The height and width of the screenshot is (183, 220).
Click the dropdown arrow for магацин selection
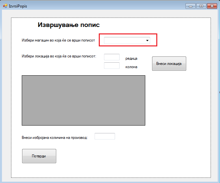coord(147,41)
